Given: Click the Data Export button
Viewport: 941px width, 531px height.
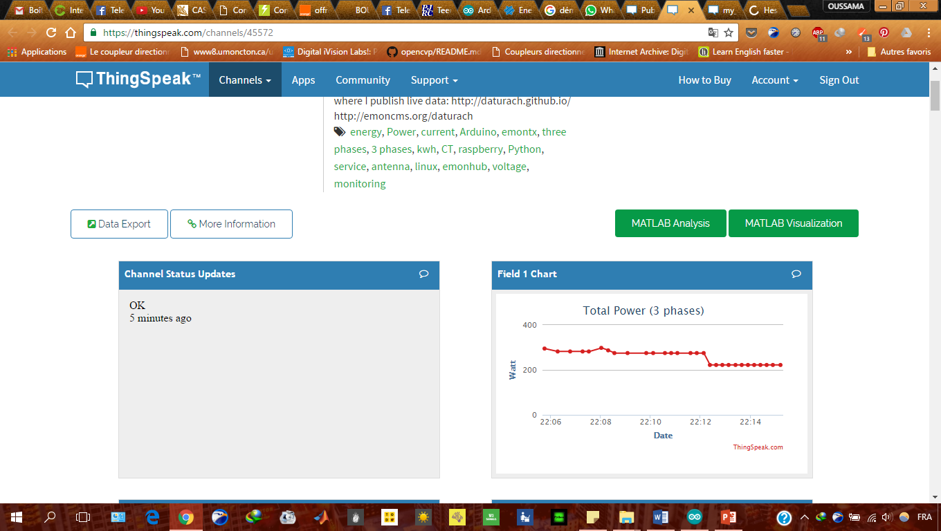Looking at the screenshot, I should pos(119,224).
